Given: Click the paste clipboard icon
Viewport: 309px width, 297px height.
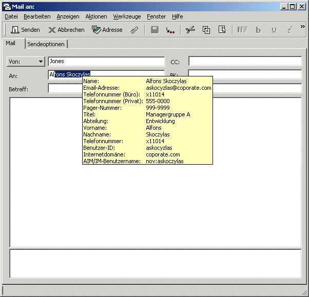Looking at the screenshot, I should 222,30.
